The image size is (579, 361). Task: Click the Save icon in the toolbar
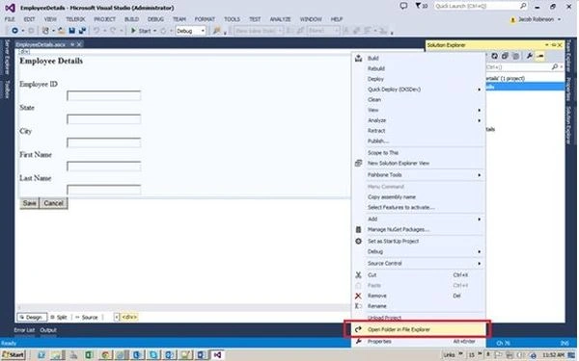tap(72, 31)
